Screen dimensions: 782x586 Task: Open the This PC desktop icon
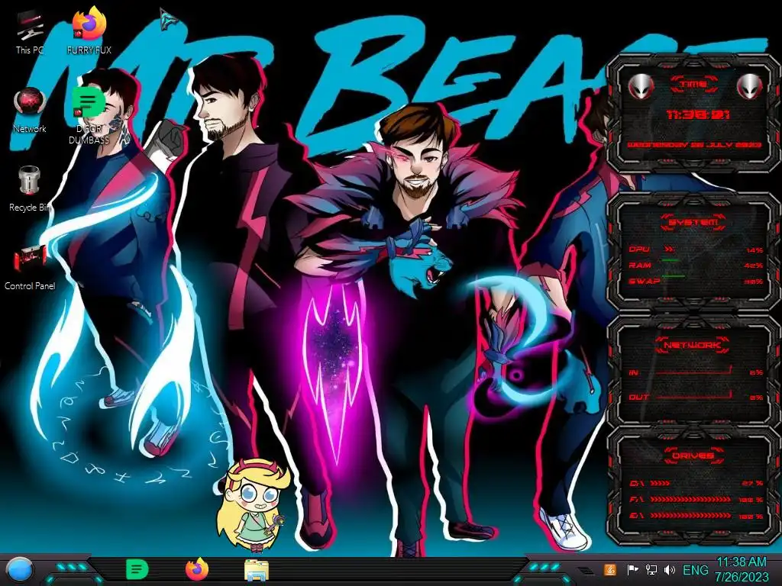(30, 33)
